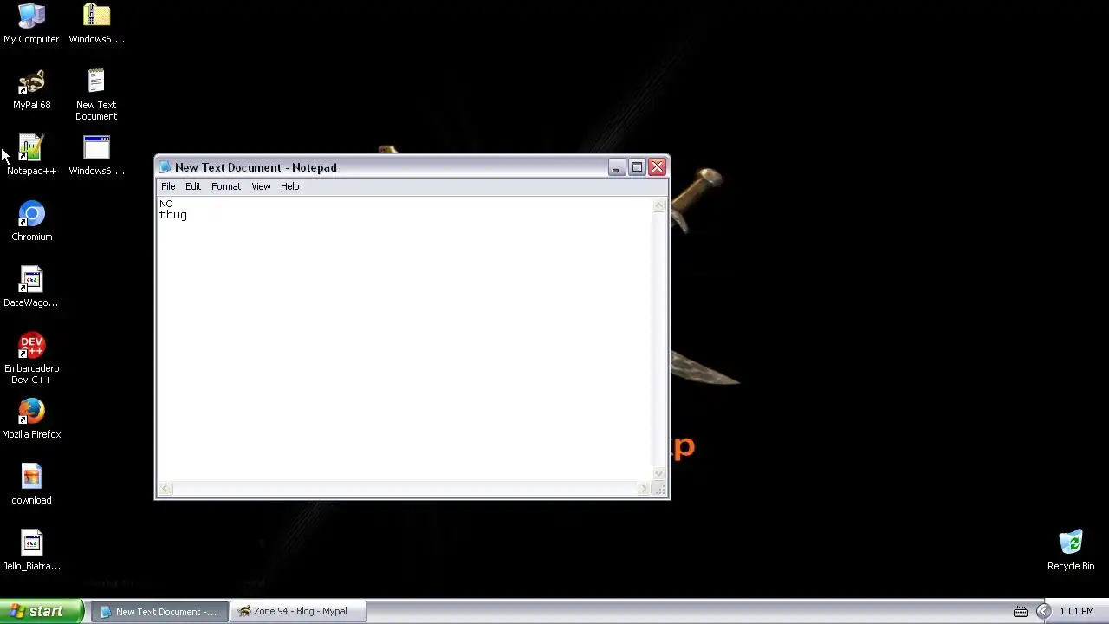Select the MyPal 68 desktop shortcut
The image size is (1109, 624).
pyautogui.click(x=31, y=89)
